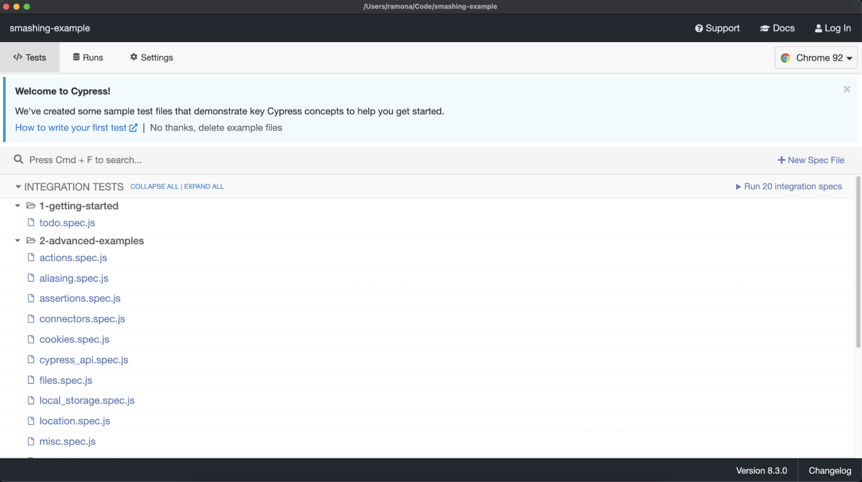
Task: Click New Spec File button
Action: [811, 160]
